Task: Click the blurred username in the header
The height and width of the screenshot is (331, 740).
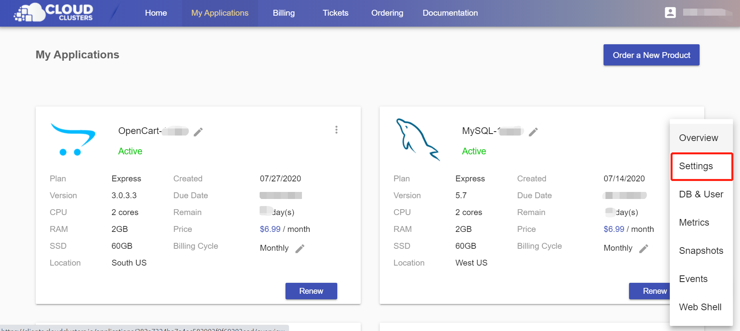Action: click(707, 13)
